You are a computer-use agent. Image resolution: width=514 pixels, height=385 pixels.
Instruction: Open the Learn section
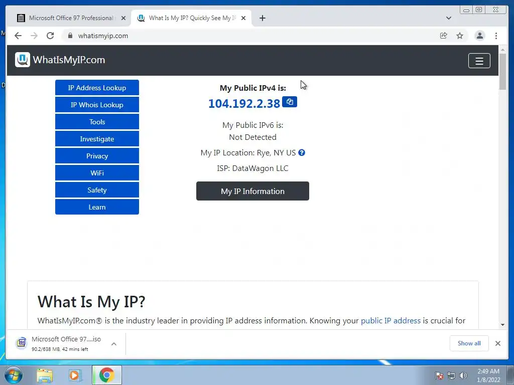coord(97,207)
